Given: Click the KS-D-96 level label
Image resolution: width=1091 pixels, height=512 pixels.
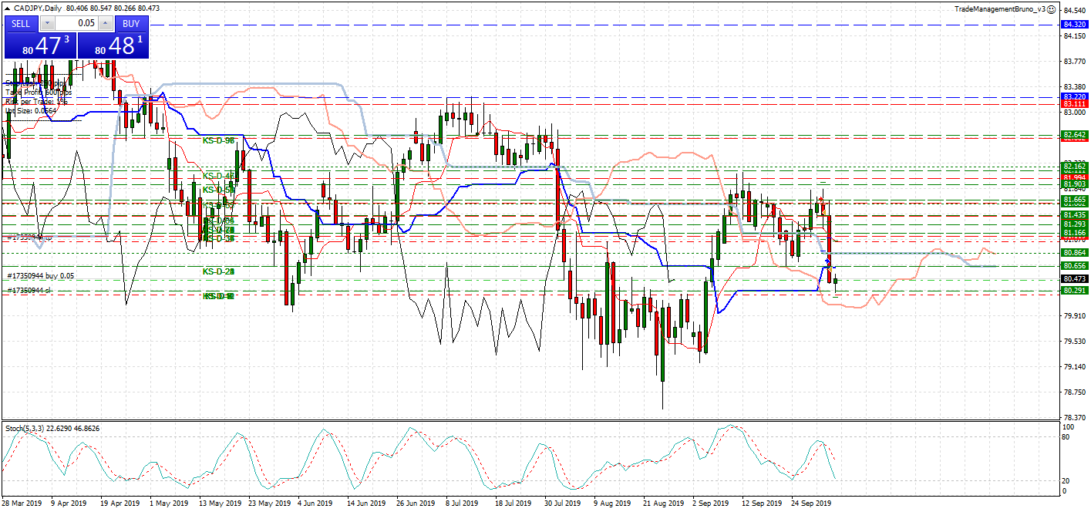Looking at the screenshot, I should tap(218, 141).
